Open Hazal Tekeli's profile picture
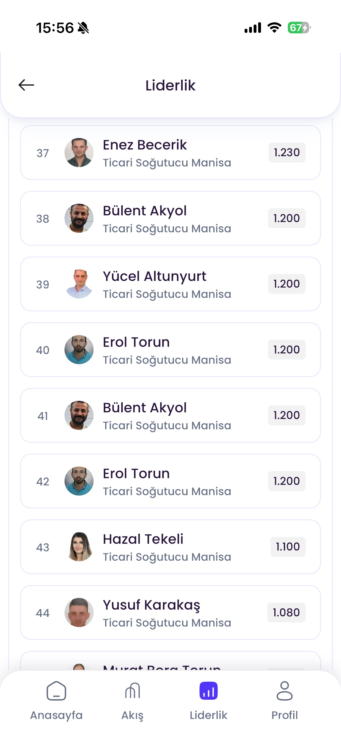Image resolution: width=341 pixels, height=741 pixels. coord(79,547)
